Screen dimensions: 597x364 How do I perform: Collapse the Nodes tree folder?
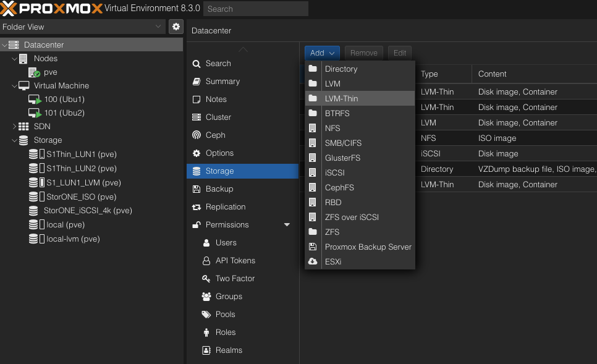pos(14,59)
